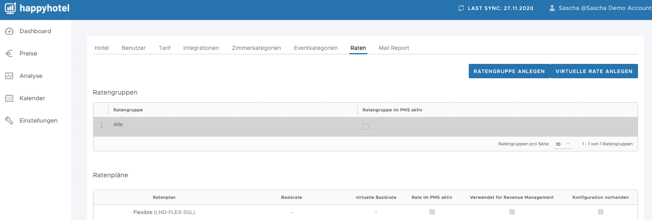The height and width of the screenshot is (220, 652).
Task: Select the Alle rate group row
Action: click(365, 127)
